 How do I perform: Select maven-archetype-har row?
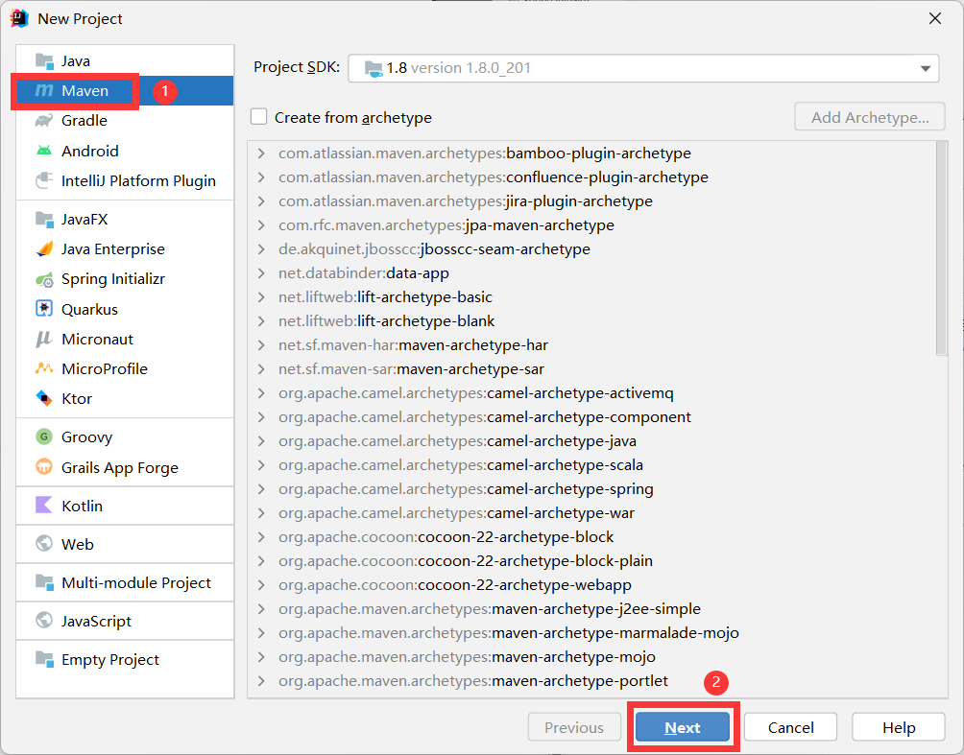592,344
